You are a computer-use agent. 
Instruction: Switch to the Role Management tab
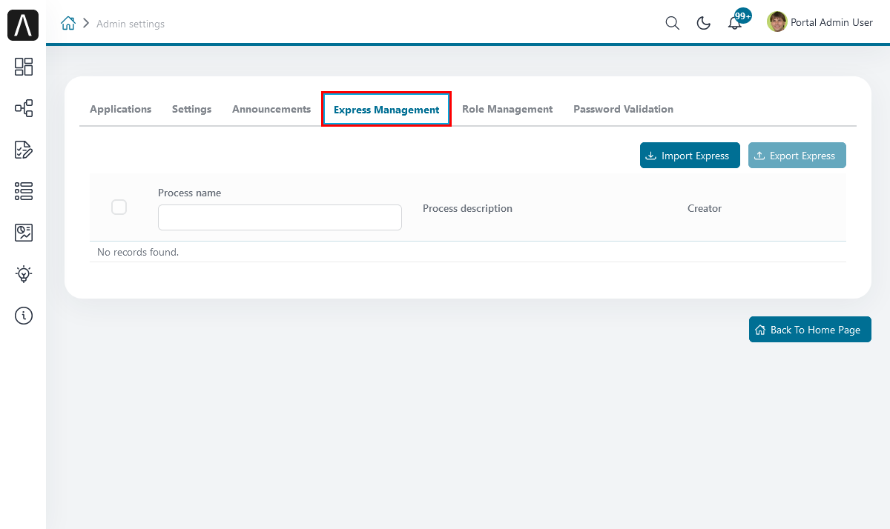(507, 109)
